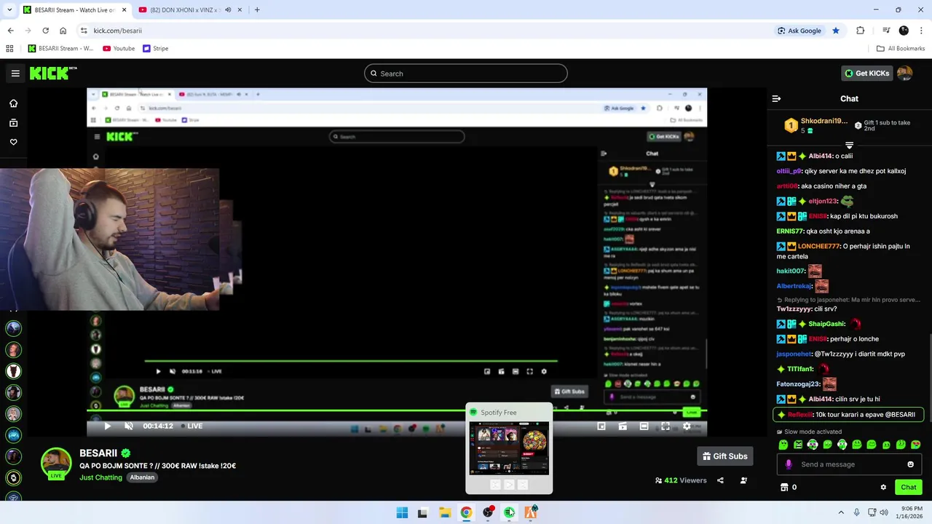This screenshot has height=524, width=932.
Task: Reload the page
Action: pyautogui.click(x=45, y=31)
